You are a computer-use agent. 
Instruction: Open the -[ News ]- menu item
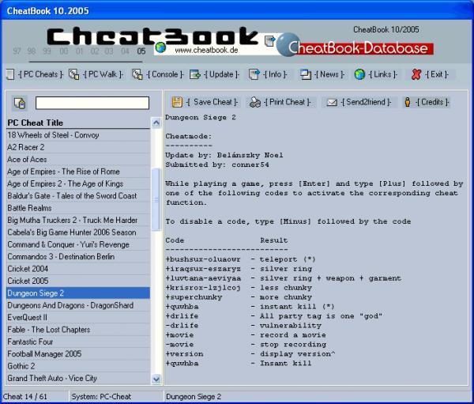click(329, 74)
